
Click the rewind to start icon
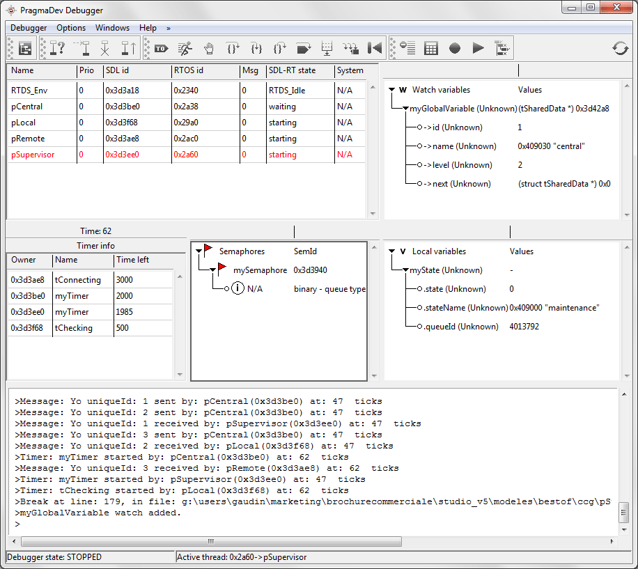click(x=375, y=48)
